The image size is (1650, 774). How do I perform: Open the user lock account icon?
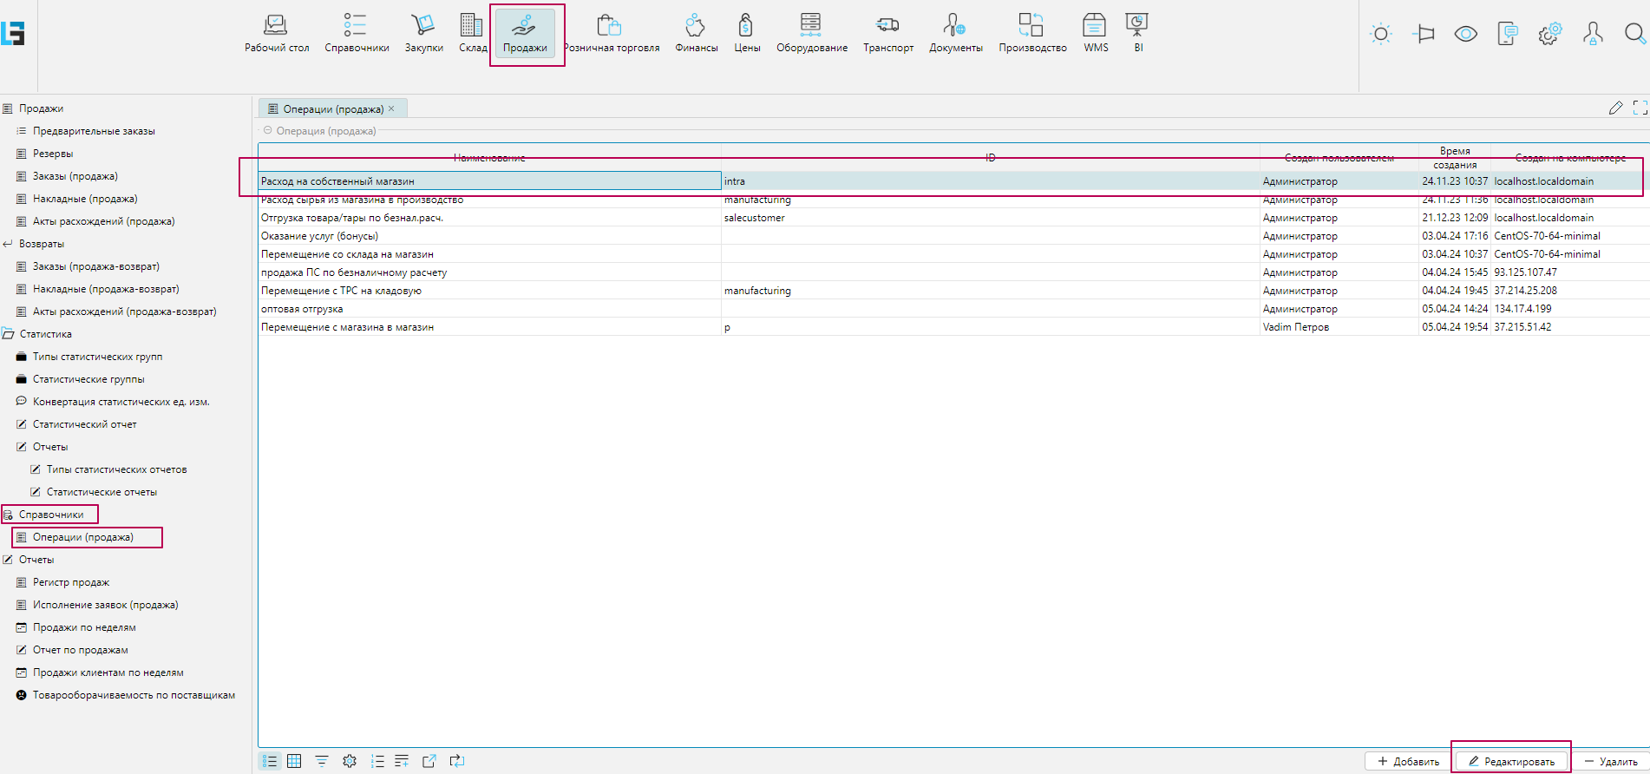[1593, 34]
